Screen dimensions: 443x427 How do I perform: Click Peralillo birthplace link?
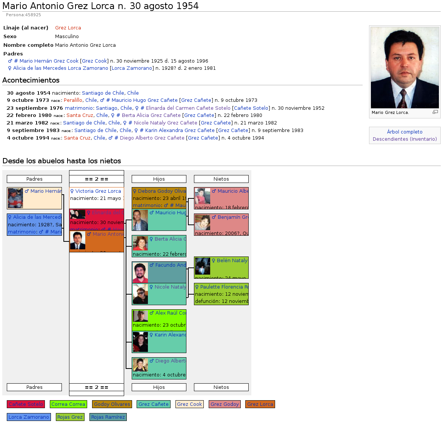[x=73, y=100]
